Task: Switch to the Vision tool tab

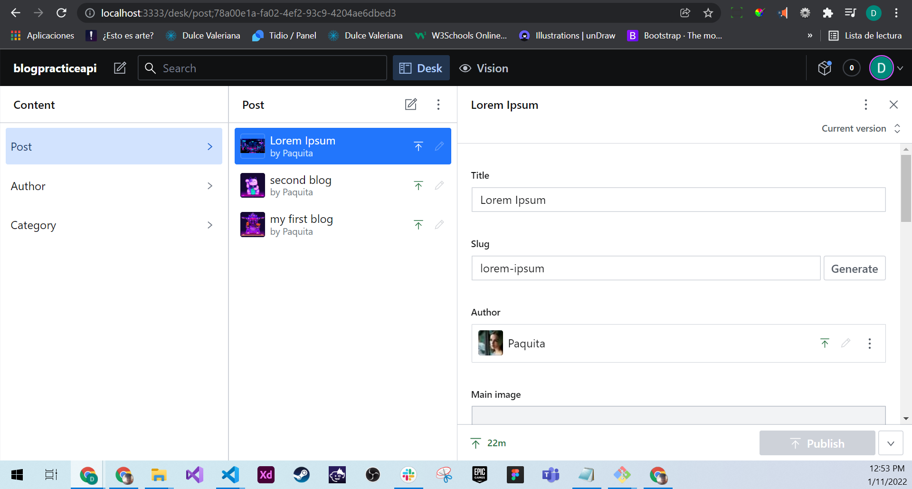Action: coord(484,68)
